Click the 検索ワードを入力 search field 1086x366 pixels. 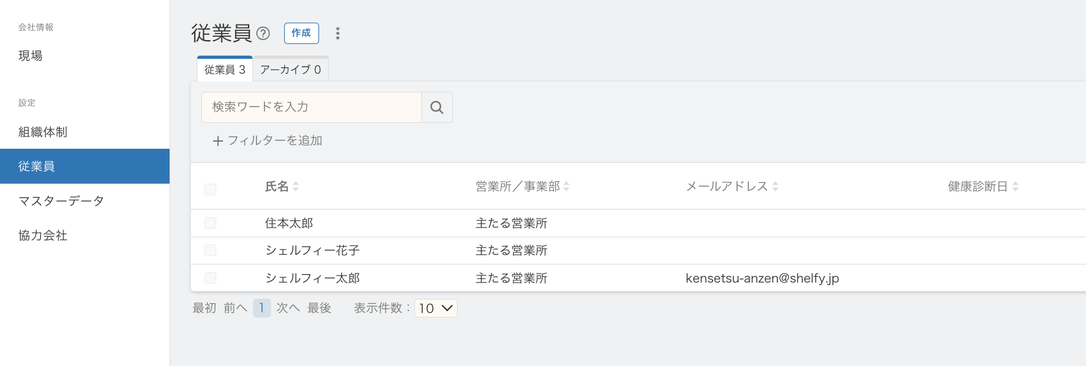(311, 107)
